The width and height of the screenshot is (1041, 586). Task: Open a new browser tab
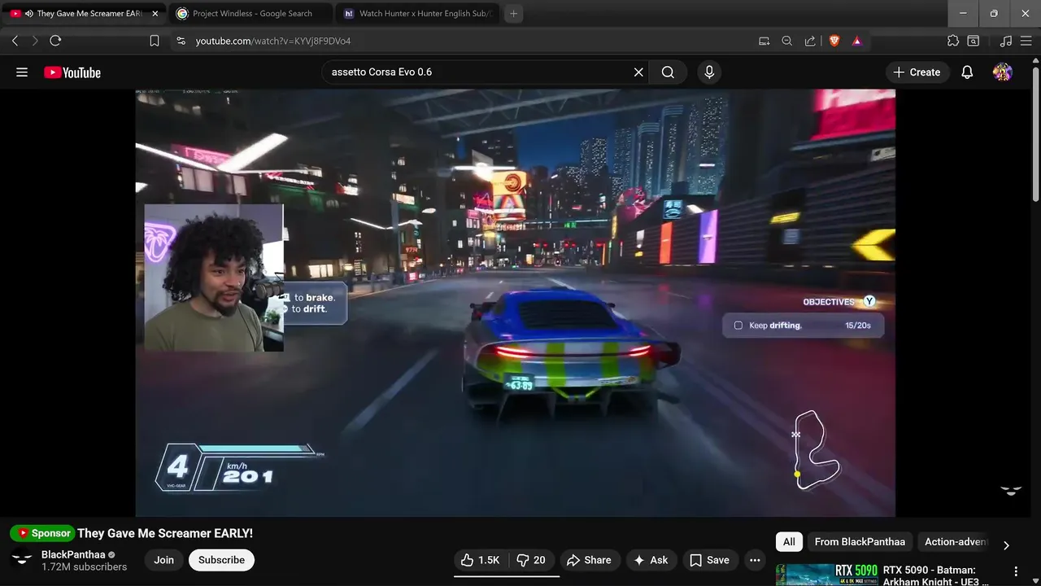coord(513,14)
